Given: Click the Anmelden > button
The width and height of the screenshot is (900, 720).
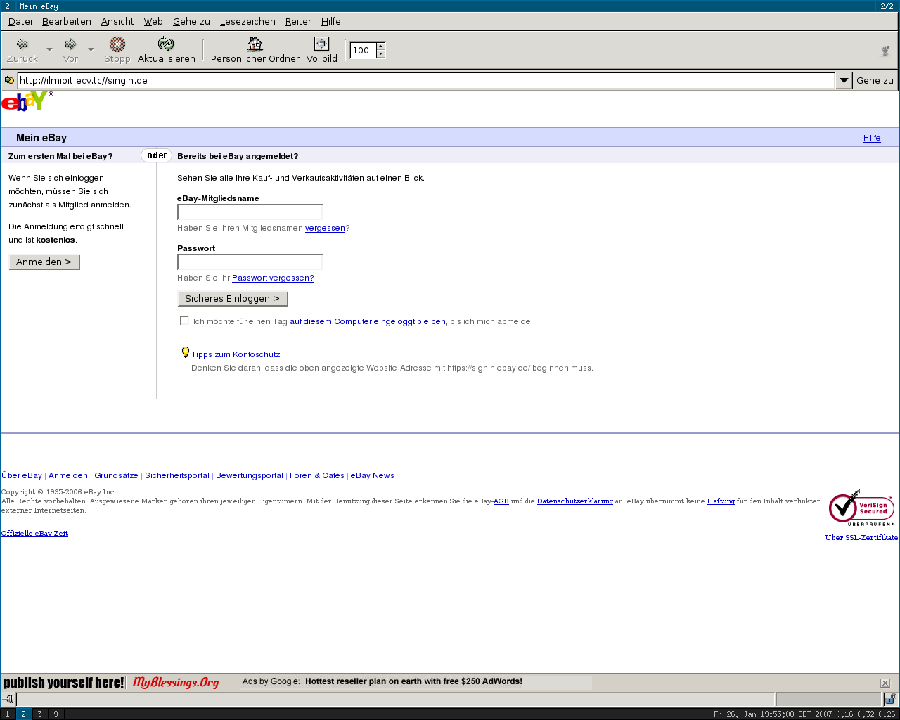Looking at the screenshot, I should click(44, 262).
